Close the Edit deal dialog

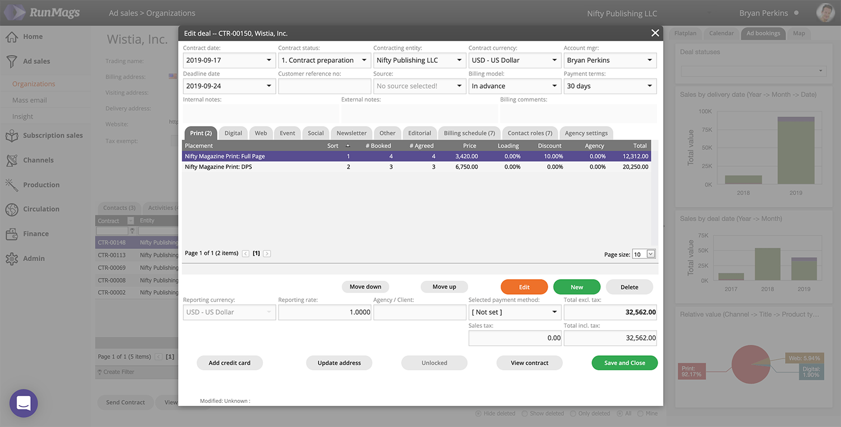tap(655, 33)
